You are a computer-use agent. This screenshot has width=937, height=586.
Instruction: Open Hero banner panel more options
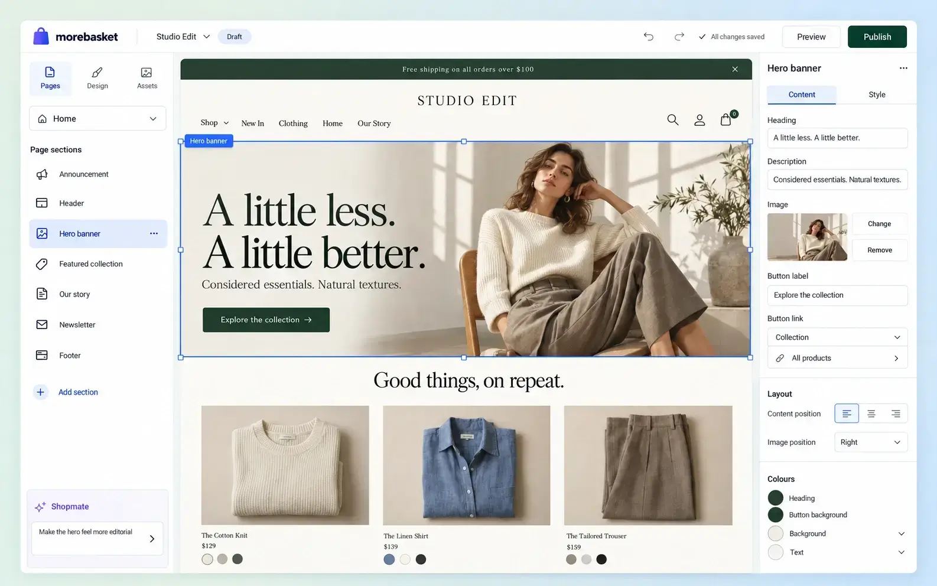(x=903, y=68)
